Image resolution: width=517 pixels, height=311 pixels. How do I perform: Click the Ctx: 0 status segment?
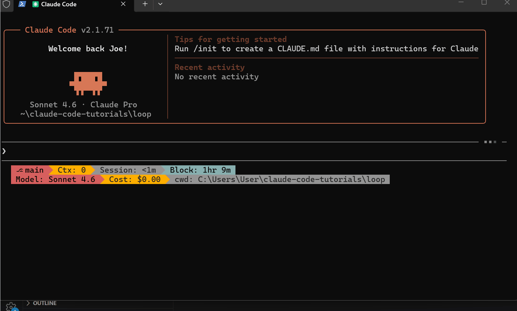[72, 170]
